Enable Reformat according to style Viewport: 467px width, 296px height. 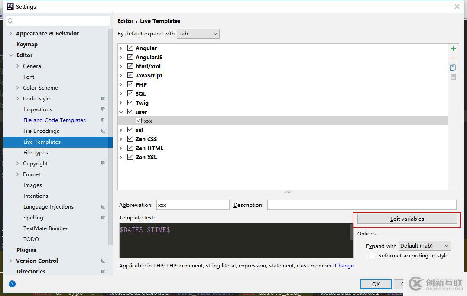point(372,256)
